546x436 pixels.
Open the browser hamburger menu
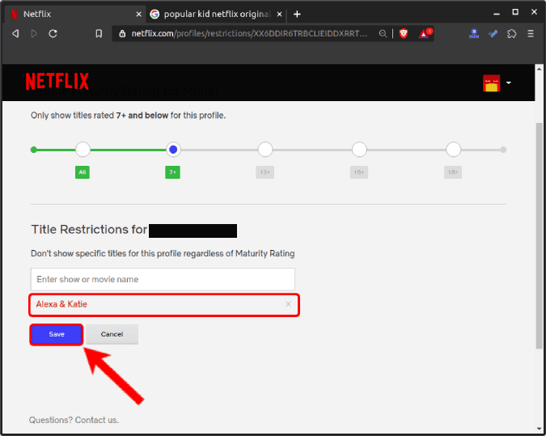click(x=531, y=34)
